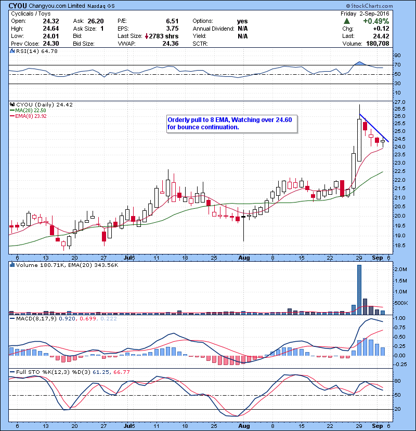Click the green up triangle change indicator

[x=347, y=21]
